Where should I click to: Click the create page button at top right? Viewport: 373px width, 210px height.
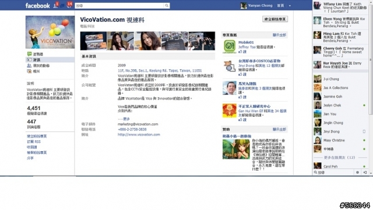point(275,19)
